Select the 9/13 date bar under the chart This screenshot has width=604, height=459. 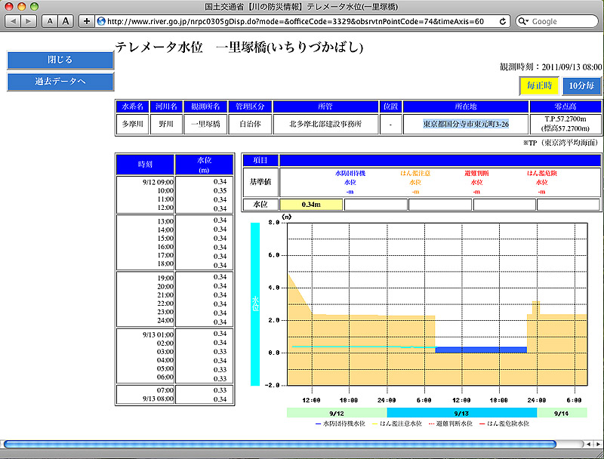click(x=461, y=413)
